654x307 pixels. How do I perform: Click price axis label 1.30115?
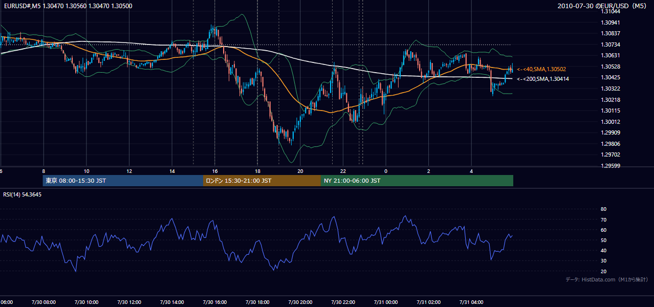pyautogui.click(x=611, y=111)
